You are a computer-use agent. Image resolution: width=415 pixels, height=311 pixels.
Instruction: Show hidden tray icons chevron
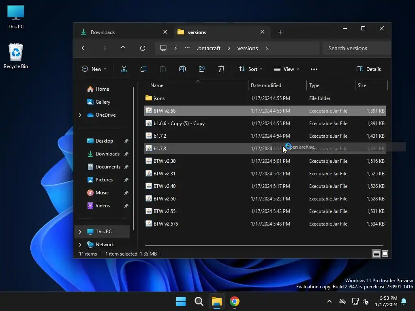click(329, 301)
